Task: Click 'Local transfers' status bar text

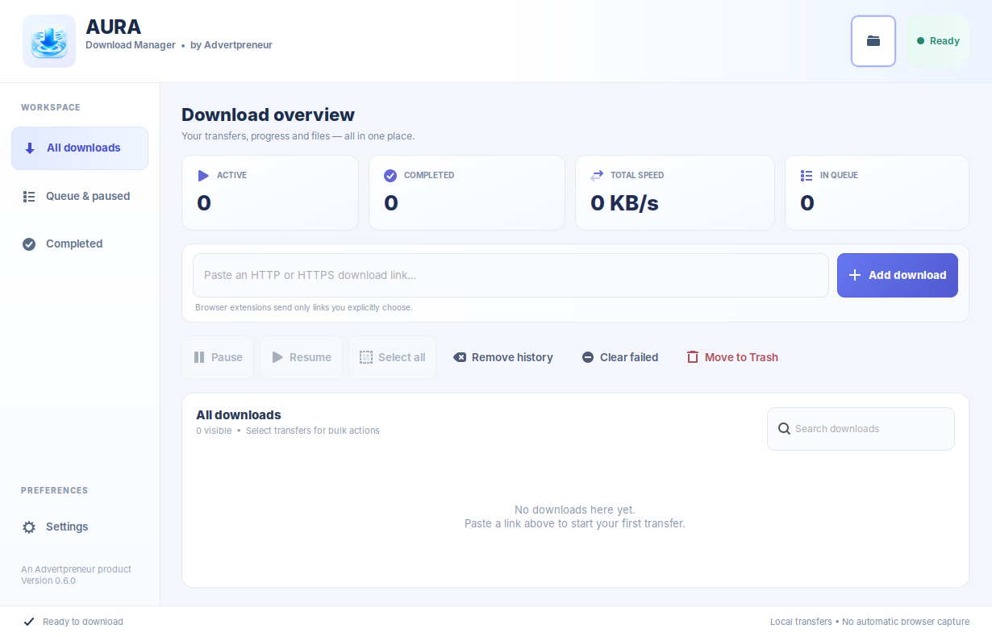Action: click(801, 622)
